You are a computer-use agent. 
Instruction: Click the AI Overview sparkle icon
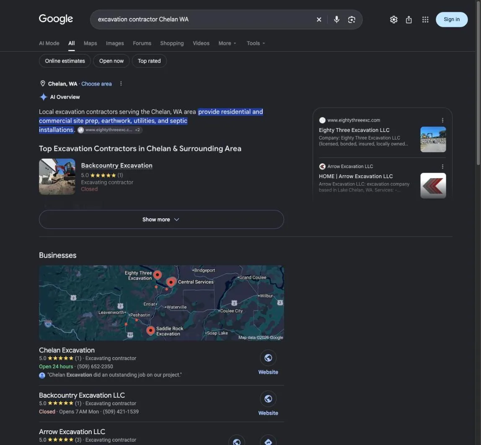point(43,97)
